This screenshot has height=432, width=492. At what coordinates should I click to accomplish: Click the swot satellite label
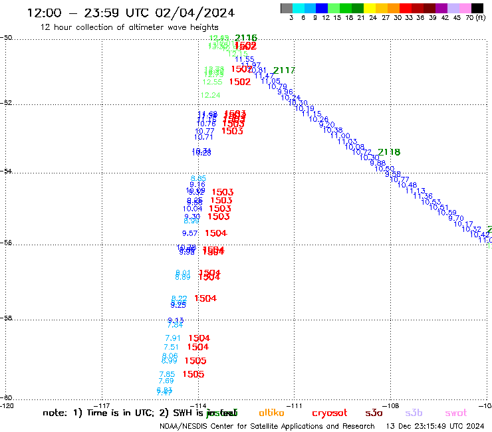click(x=456, y=413)
